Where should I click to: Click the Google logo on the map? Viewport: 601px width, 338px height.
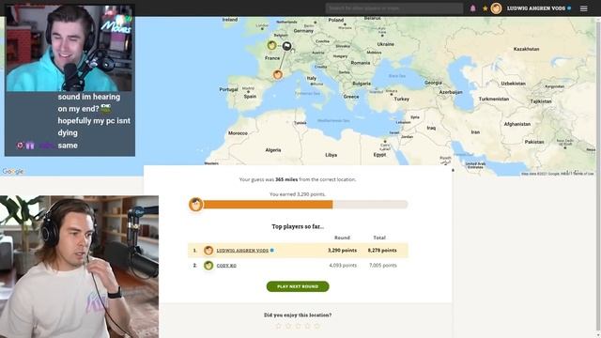12,171
